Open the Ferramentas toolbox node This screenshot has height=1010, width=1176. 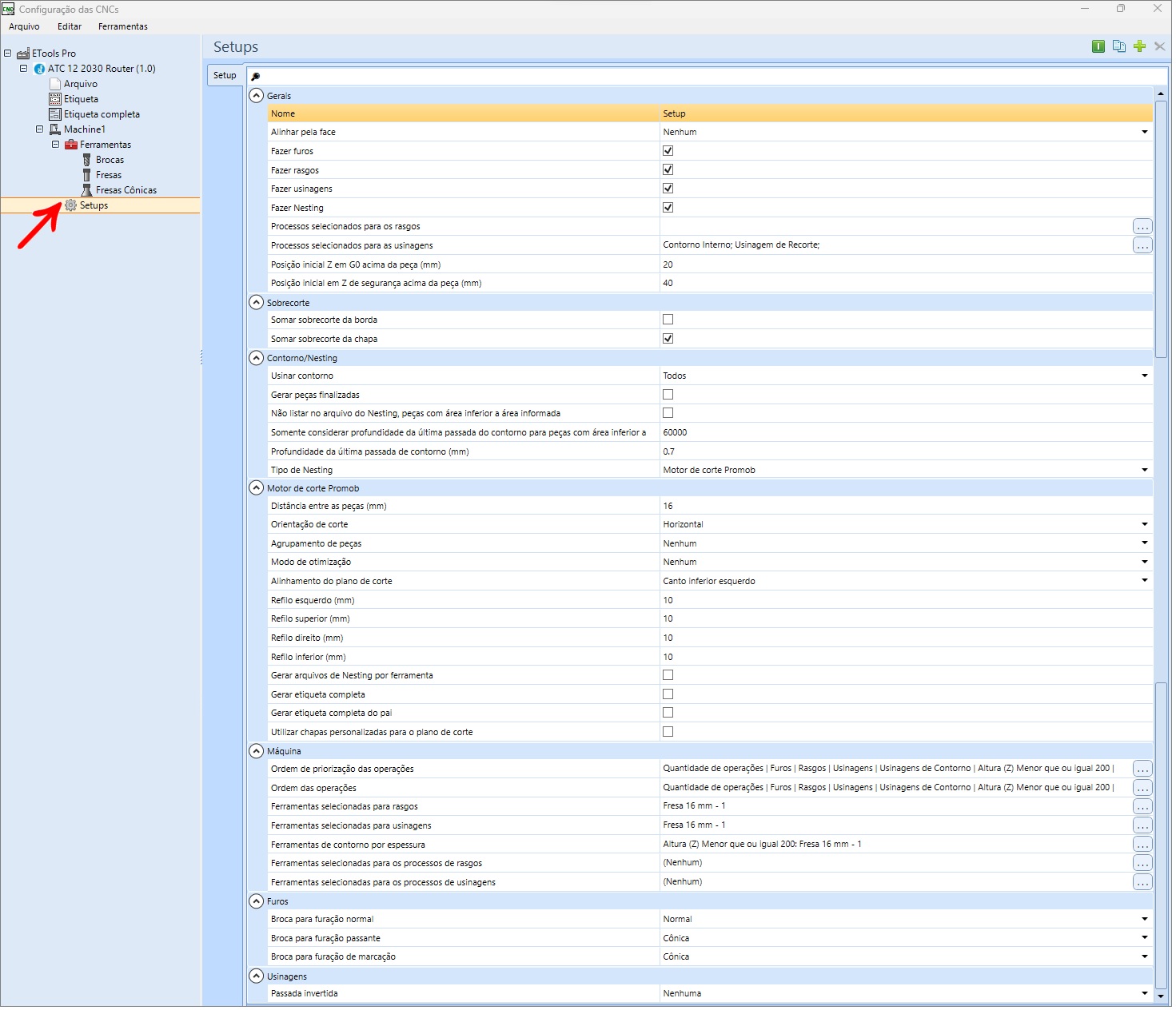point(105,145)
